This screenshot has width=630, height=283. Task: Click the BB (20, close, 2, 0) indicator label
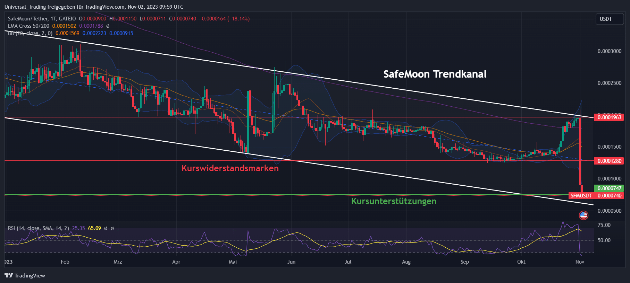(x=30, y=33)
